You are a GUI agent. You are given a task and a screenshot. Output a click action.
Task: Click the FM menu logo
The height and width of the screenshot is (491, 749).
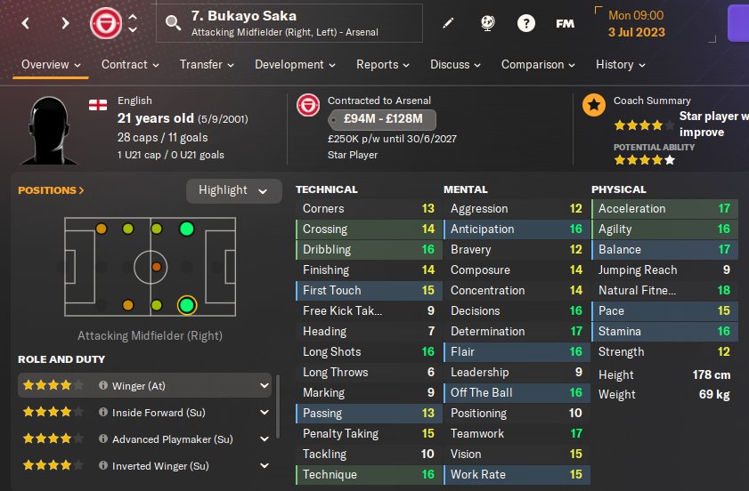[x=566, y=23]
